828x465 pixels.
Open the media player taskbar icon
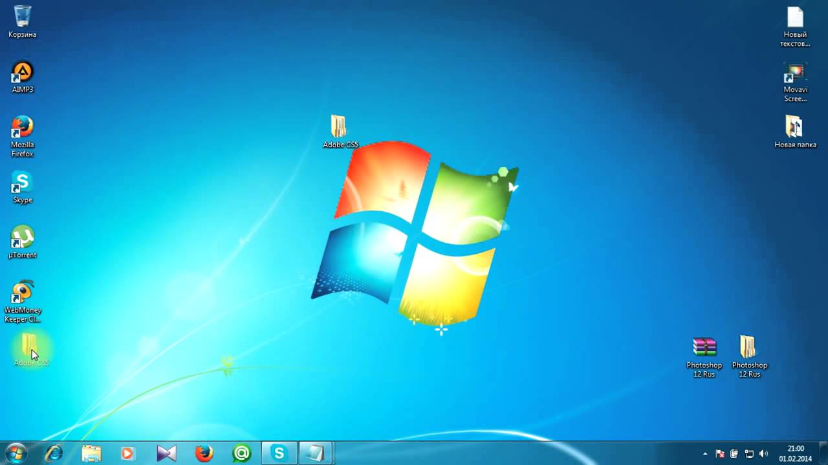127,453
